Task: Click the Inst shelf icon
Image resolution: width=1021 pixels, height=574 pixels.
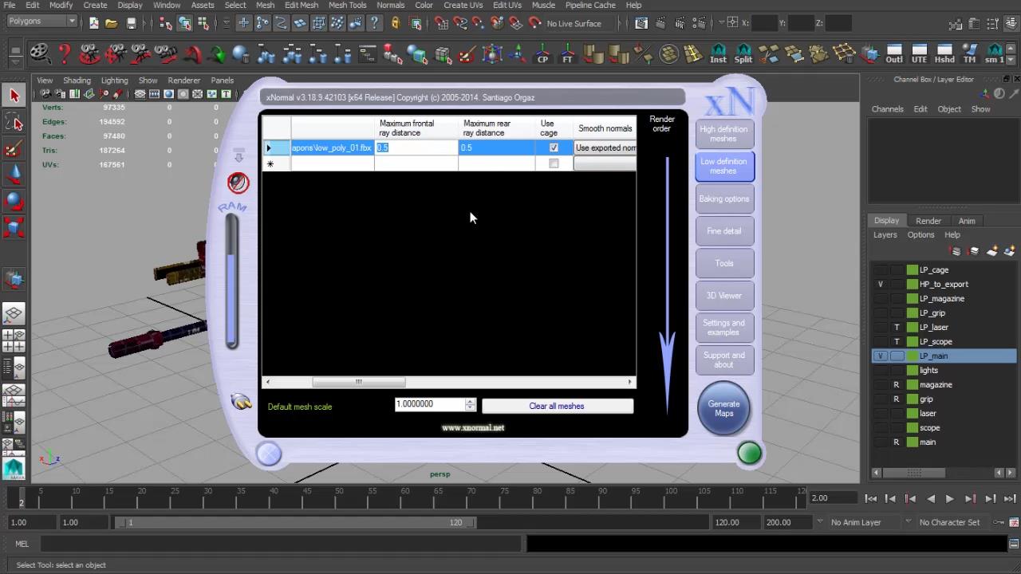Action: pos(719,54)
